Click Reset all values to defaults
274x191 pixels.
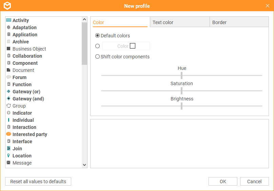pyautogui.click(x=38, y=182)
